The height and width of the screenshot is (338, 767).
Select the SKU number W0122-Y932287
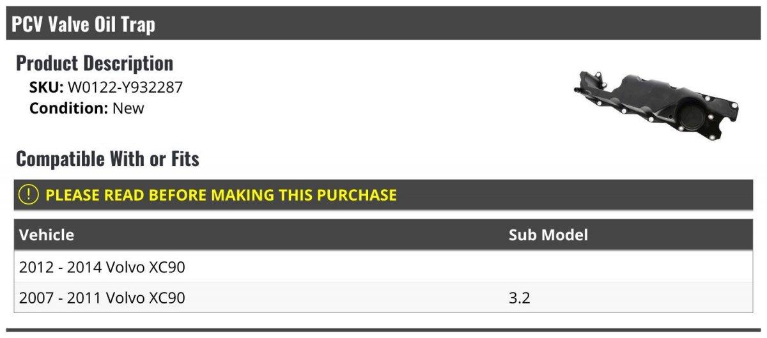125,87
